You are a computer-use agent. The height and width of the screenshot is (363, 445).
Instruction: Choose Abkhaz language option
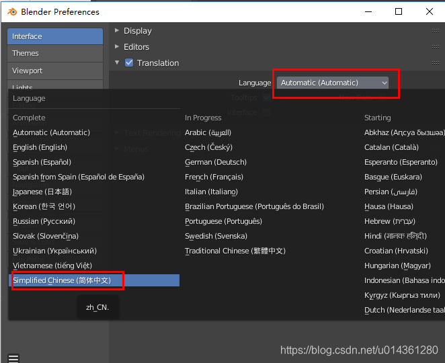[x=405, y=132]
